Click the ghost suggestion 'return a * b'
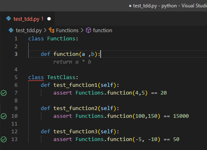This screenshot has width=207, height=150. pos(72,62)
